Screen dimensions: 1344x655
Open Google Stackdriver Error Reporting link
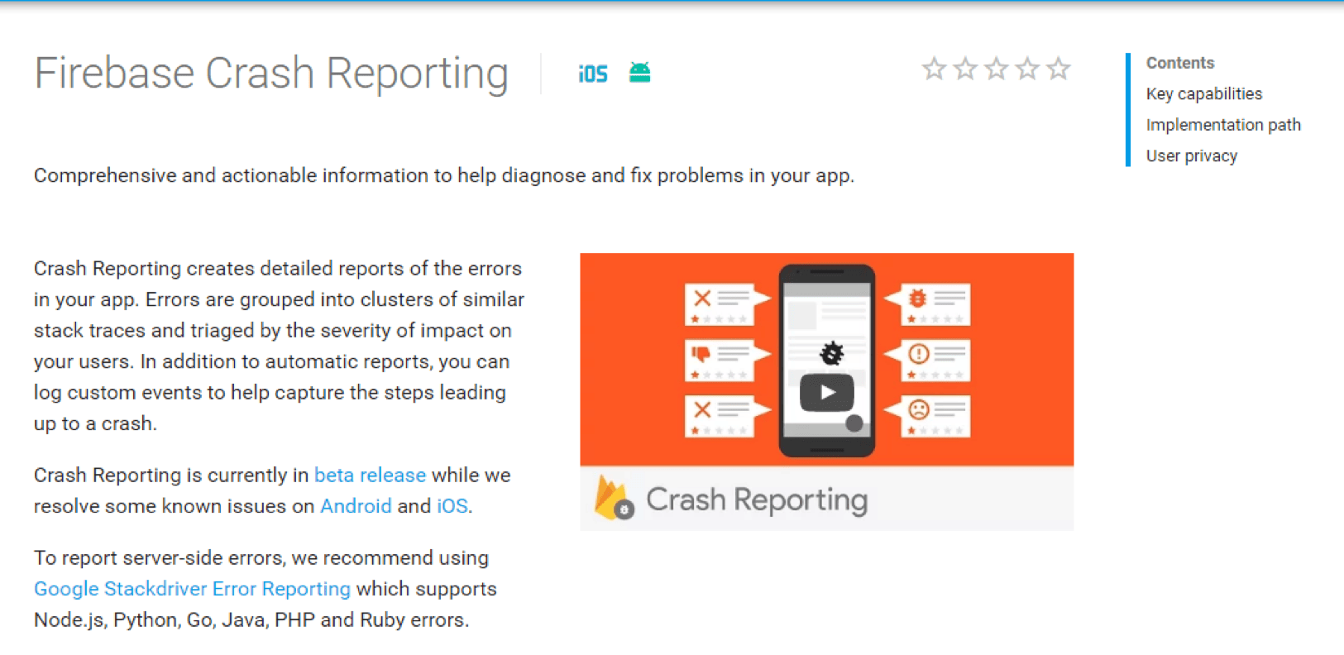[x=192, y=589]
